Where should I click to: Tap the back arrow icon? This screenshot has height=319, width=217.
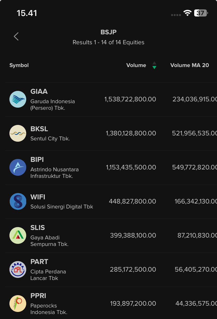(16, 36)
